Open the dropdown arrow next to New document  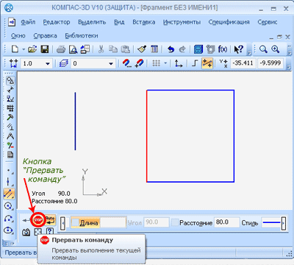tap(24, 49)
